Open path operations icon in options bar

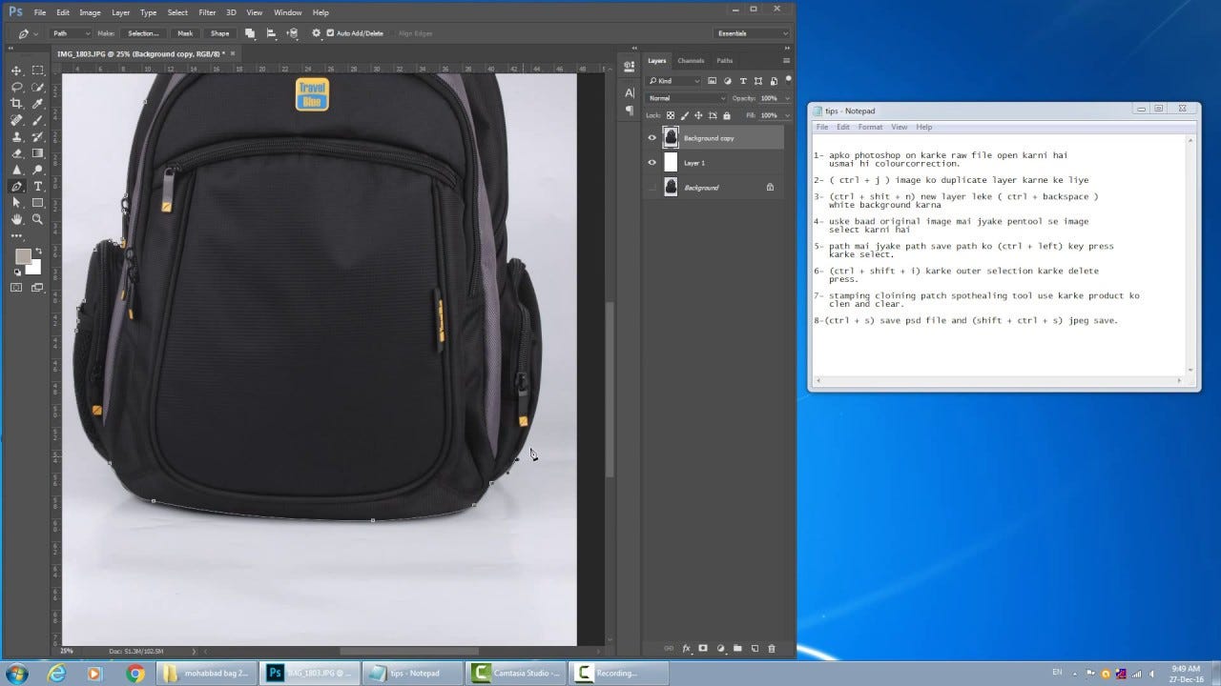coord(250,33)
